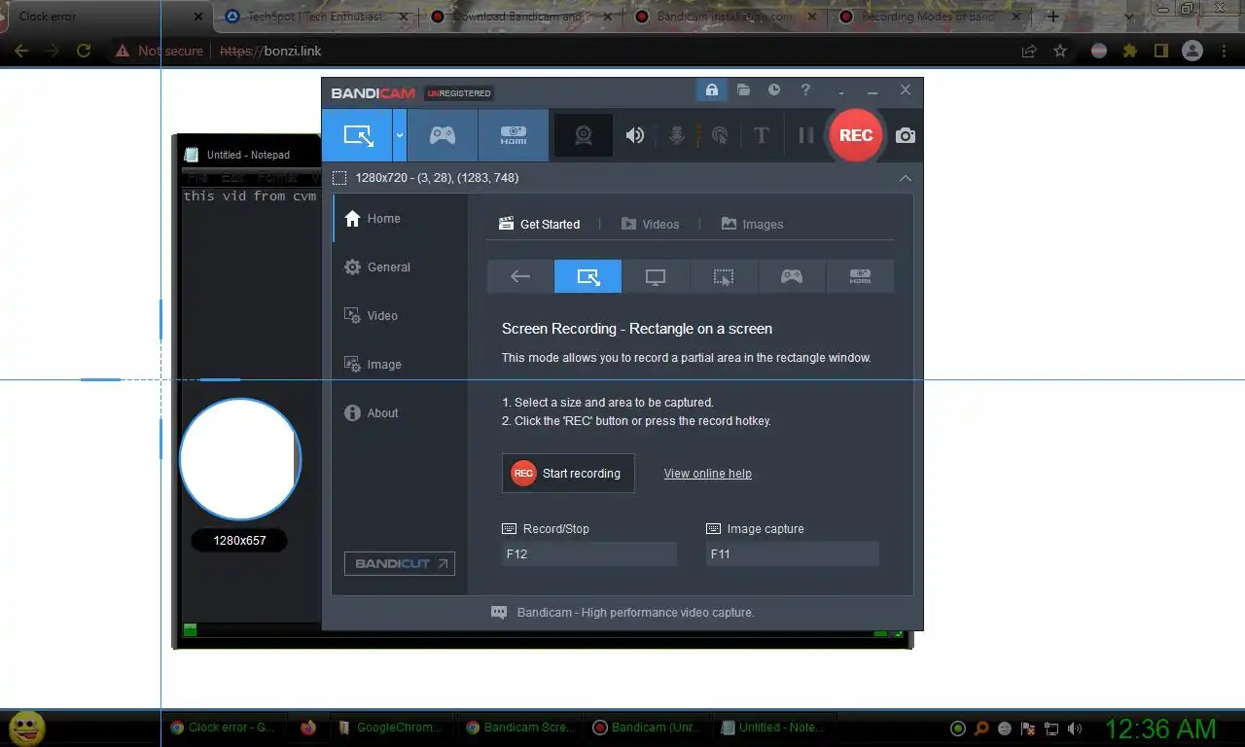Click the Start recording button
The width and height of the screenshot is (1245, 747).
[x=568, y=473]
